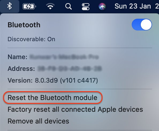Select the Address: label
This screenshot has height=131, width=159.
tap(21, 69)
